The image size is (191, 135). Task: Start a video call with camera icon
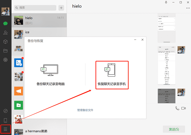tap(184, 108)
